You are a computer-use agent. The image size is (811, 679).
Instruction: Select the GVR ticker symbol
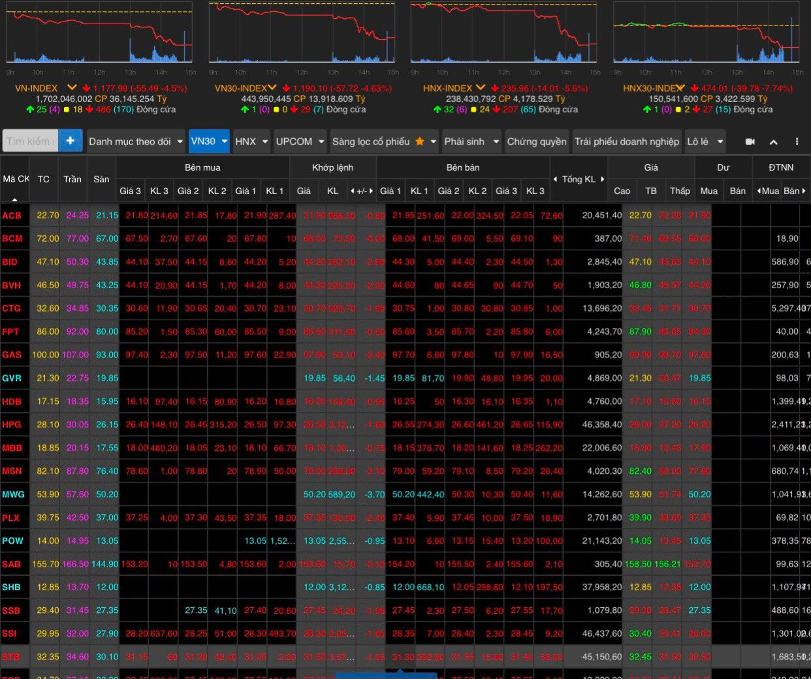pyautogui.click(x=12, y=378)
